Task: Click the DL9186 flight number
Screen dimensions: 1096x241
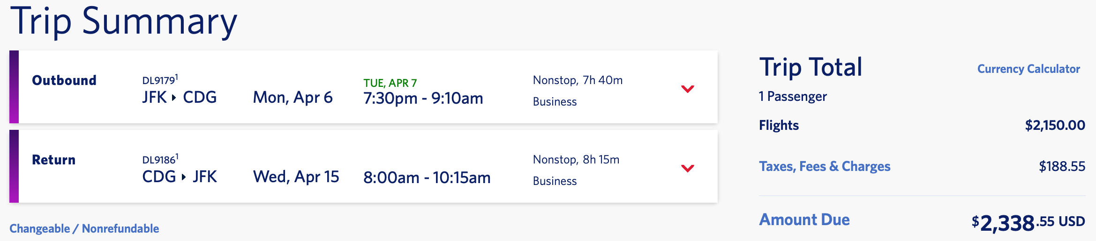Action: tap(159, 160)
